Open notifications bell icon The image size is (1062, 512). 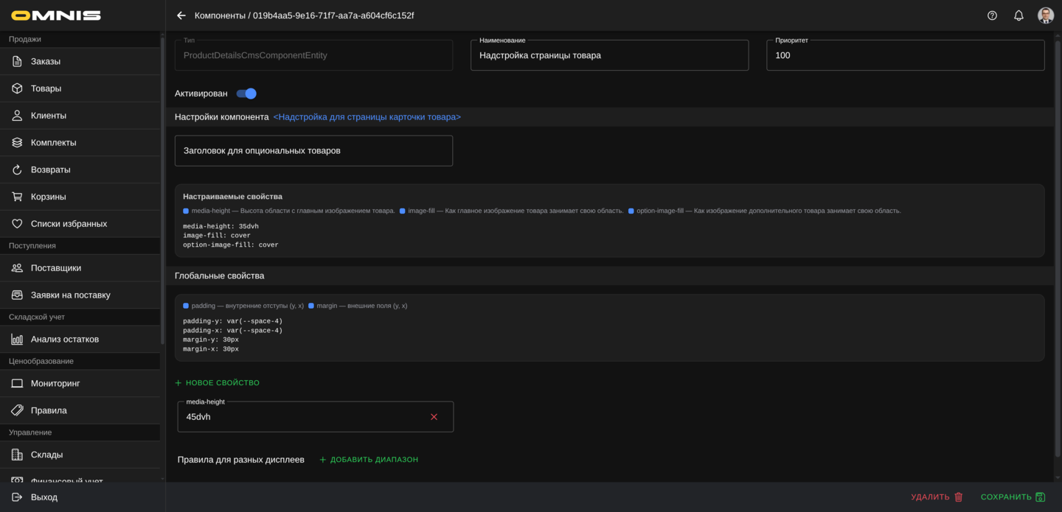(1018, 15)
